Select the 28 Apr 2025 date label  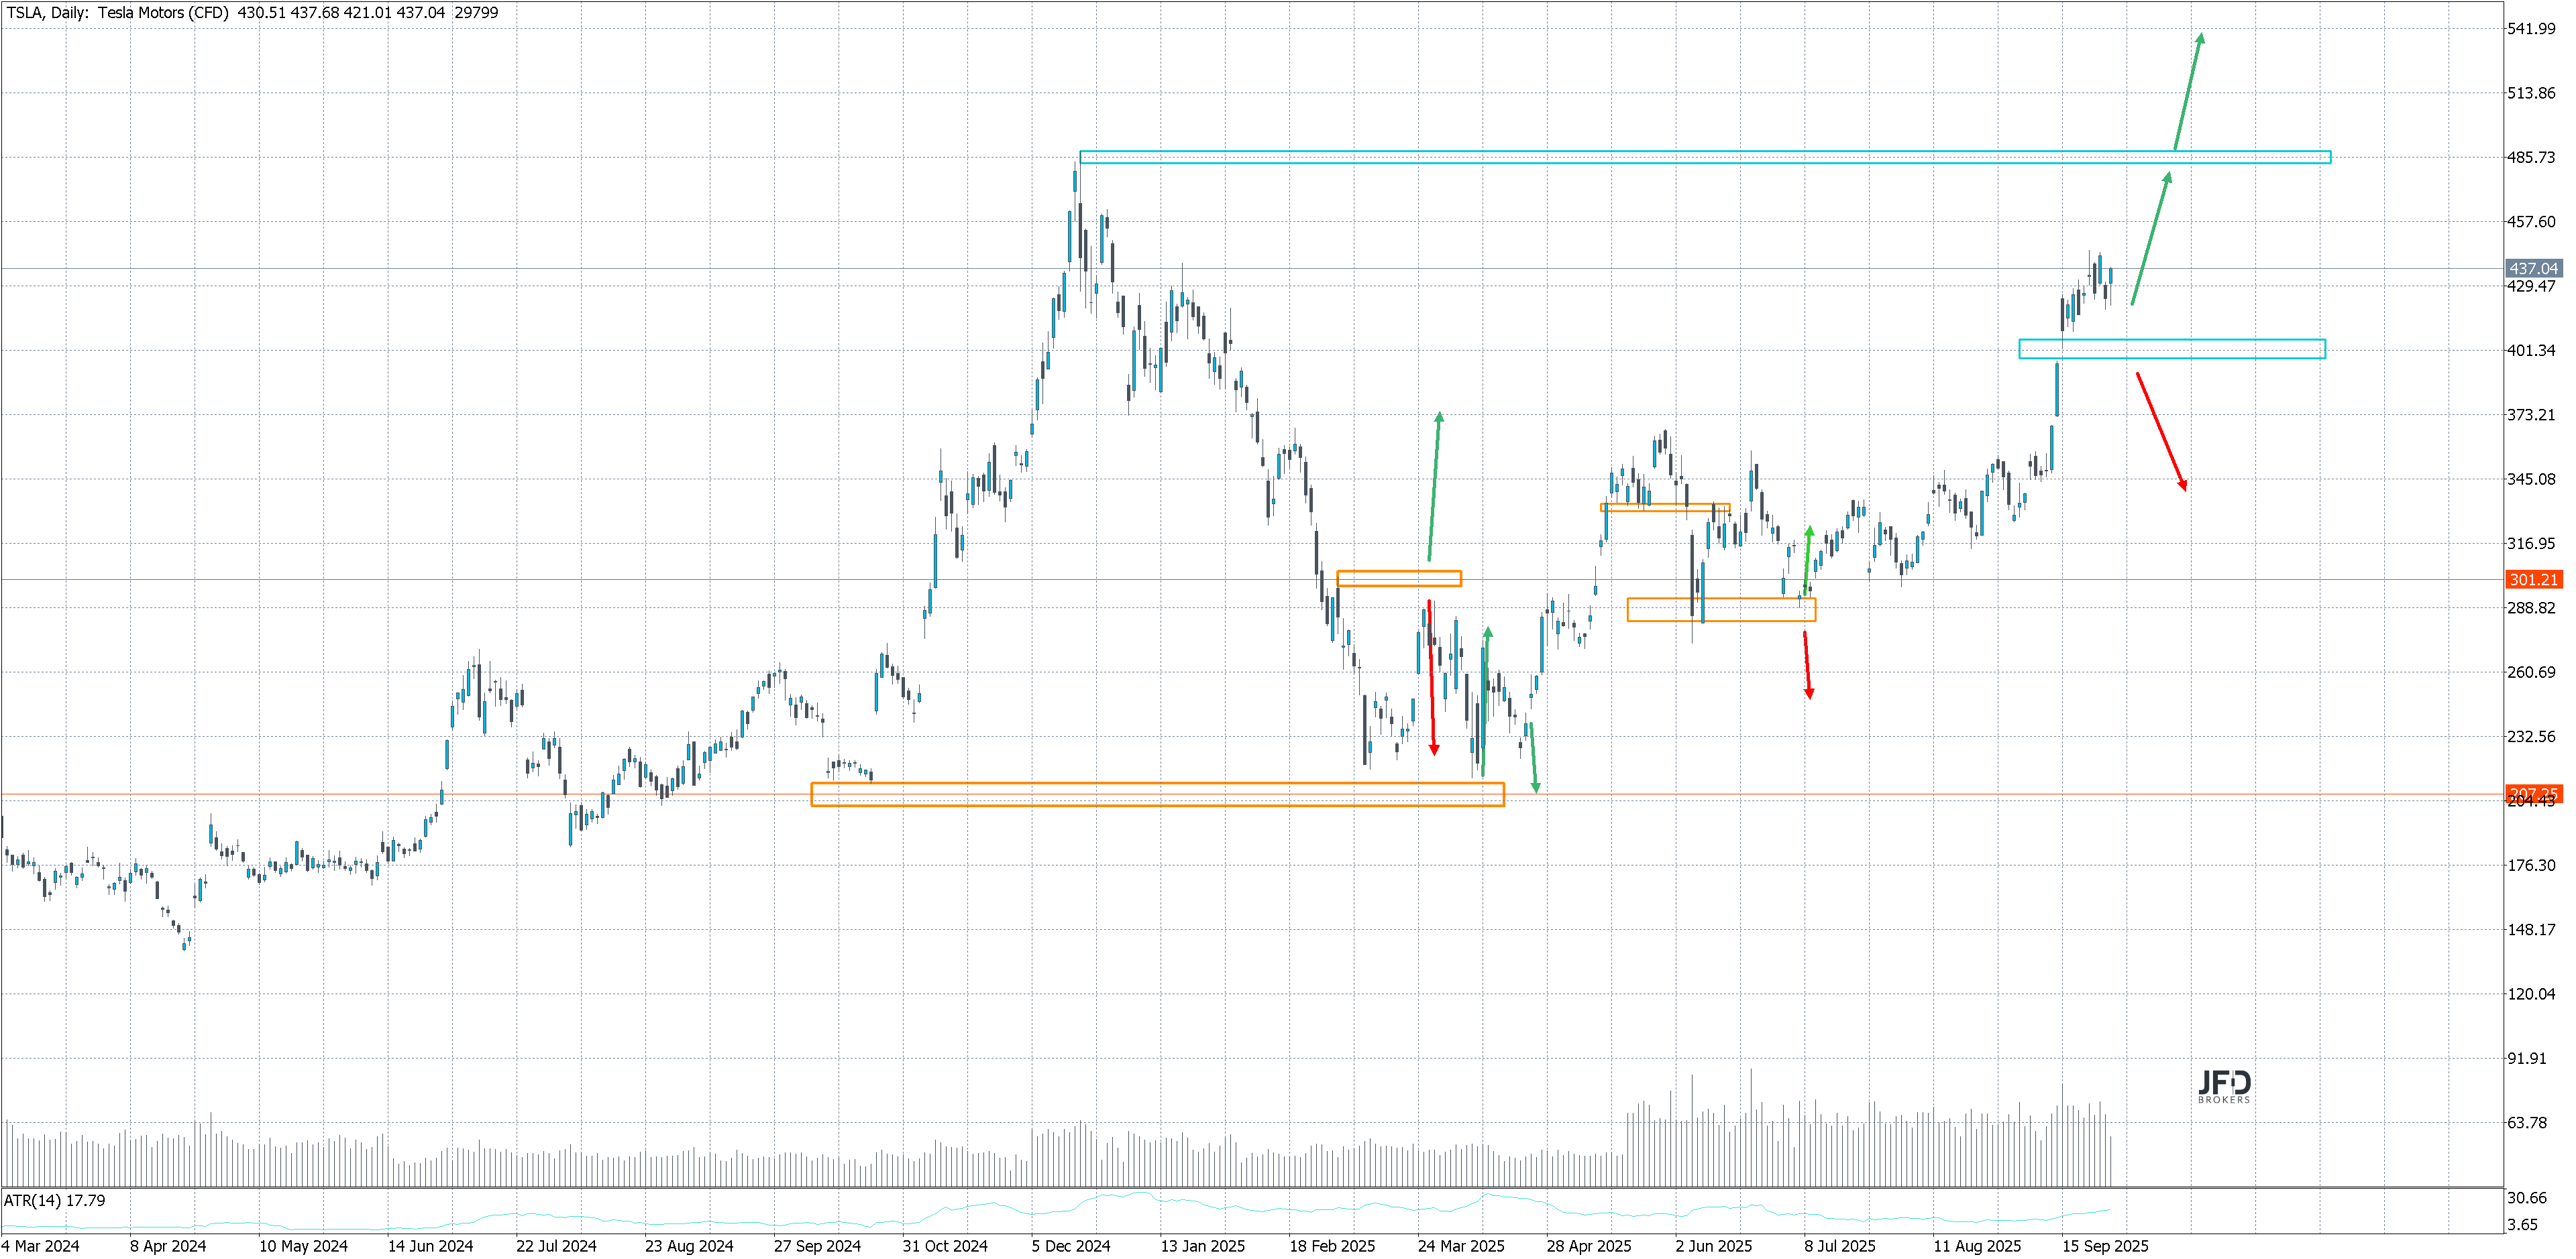click(x=1589, y=1246)
